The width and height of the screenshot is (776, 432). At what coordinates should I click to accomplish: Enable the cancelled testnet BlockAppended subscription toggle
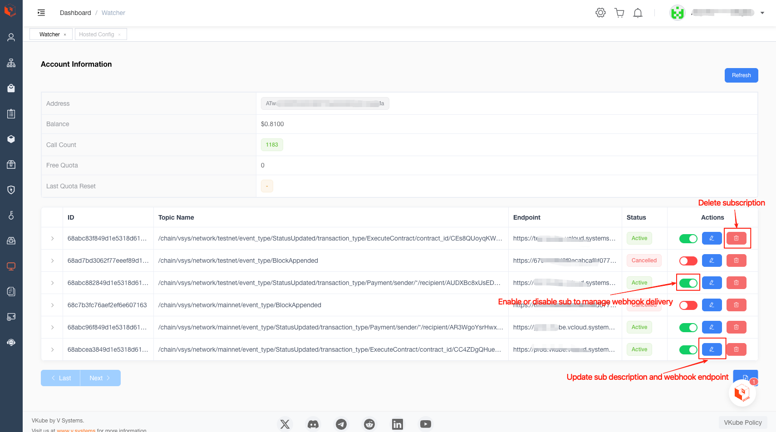pos(688,260)
